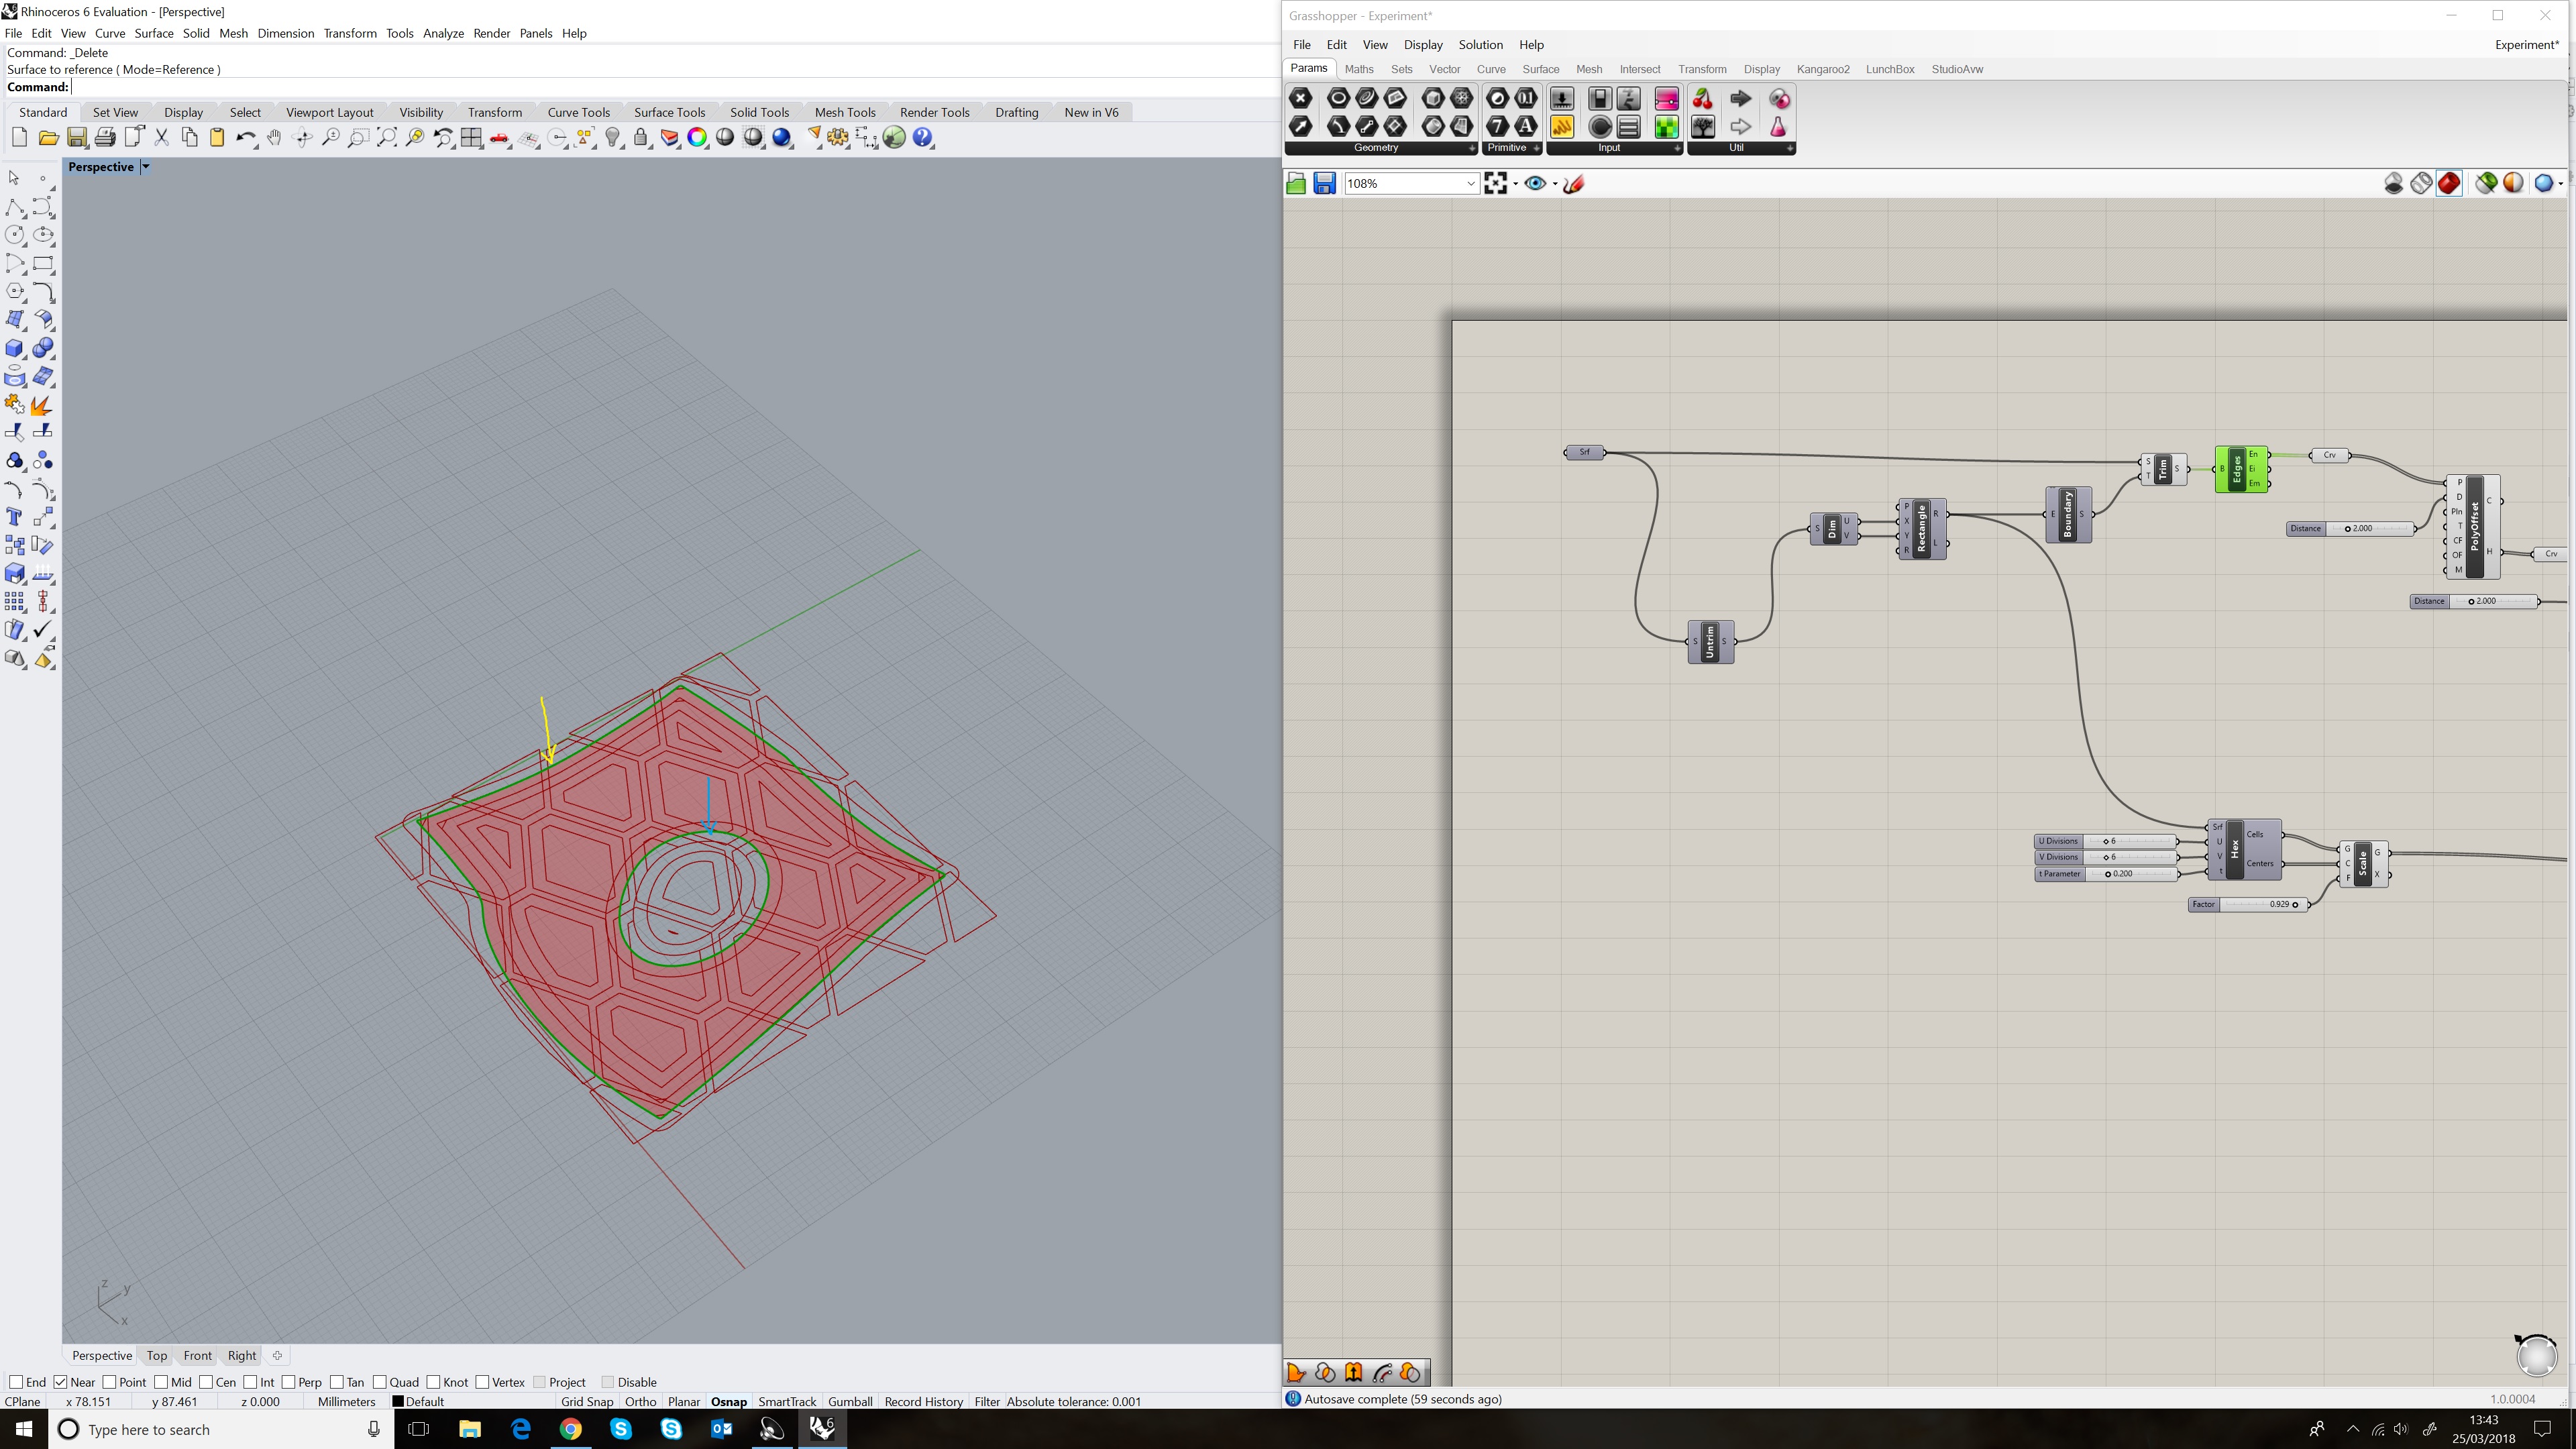
Task: Adjust the Factor 0.929 slider
Action: pos(2295,904)
